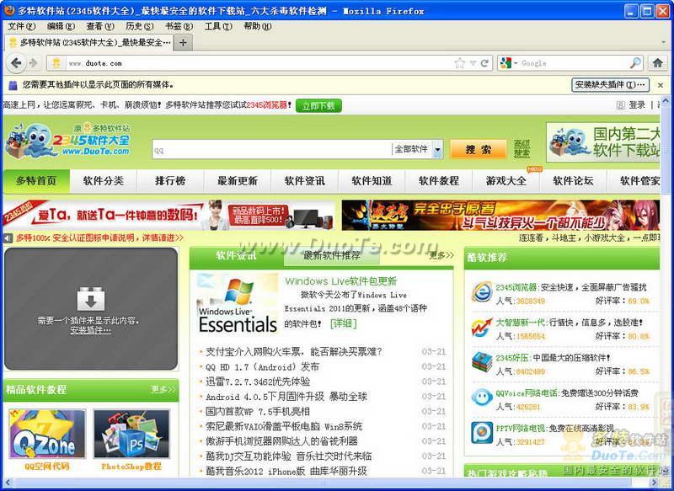Click the magnifier icon in the Google search box
Viewport: 674px width, 491px height.
634,63
